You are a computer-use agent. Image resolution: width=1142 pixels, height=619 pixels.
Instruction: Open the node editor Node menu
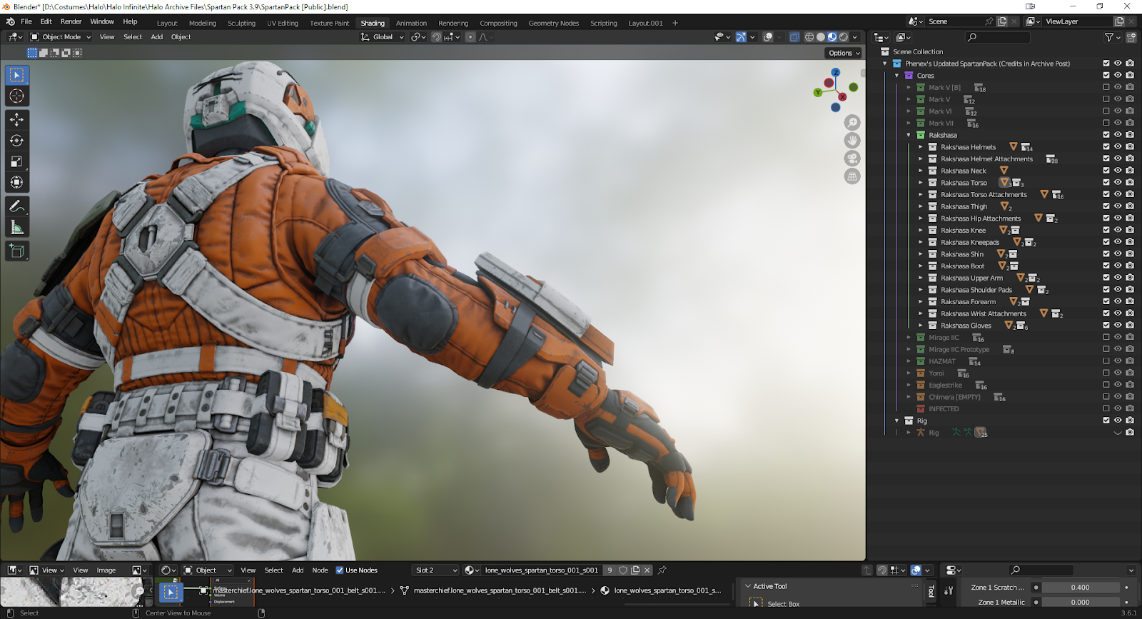tap(320, 570)
